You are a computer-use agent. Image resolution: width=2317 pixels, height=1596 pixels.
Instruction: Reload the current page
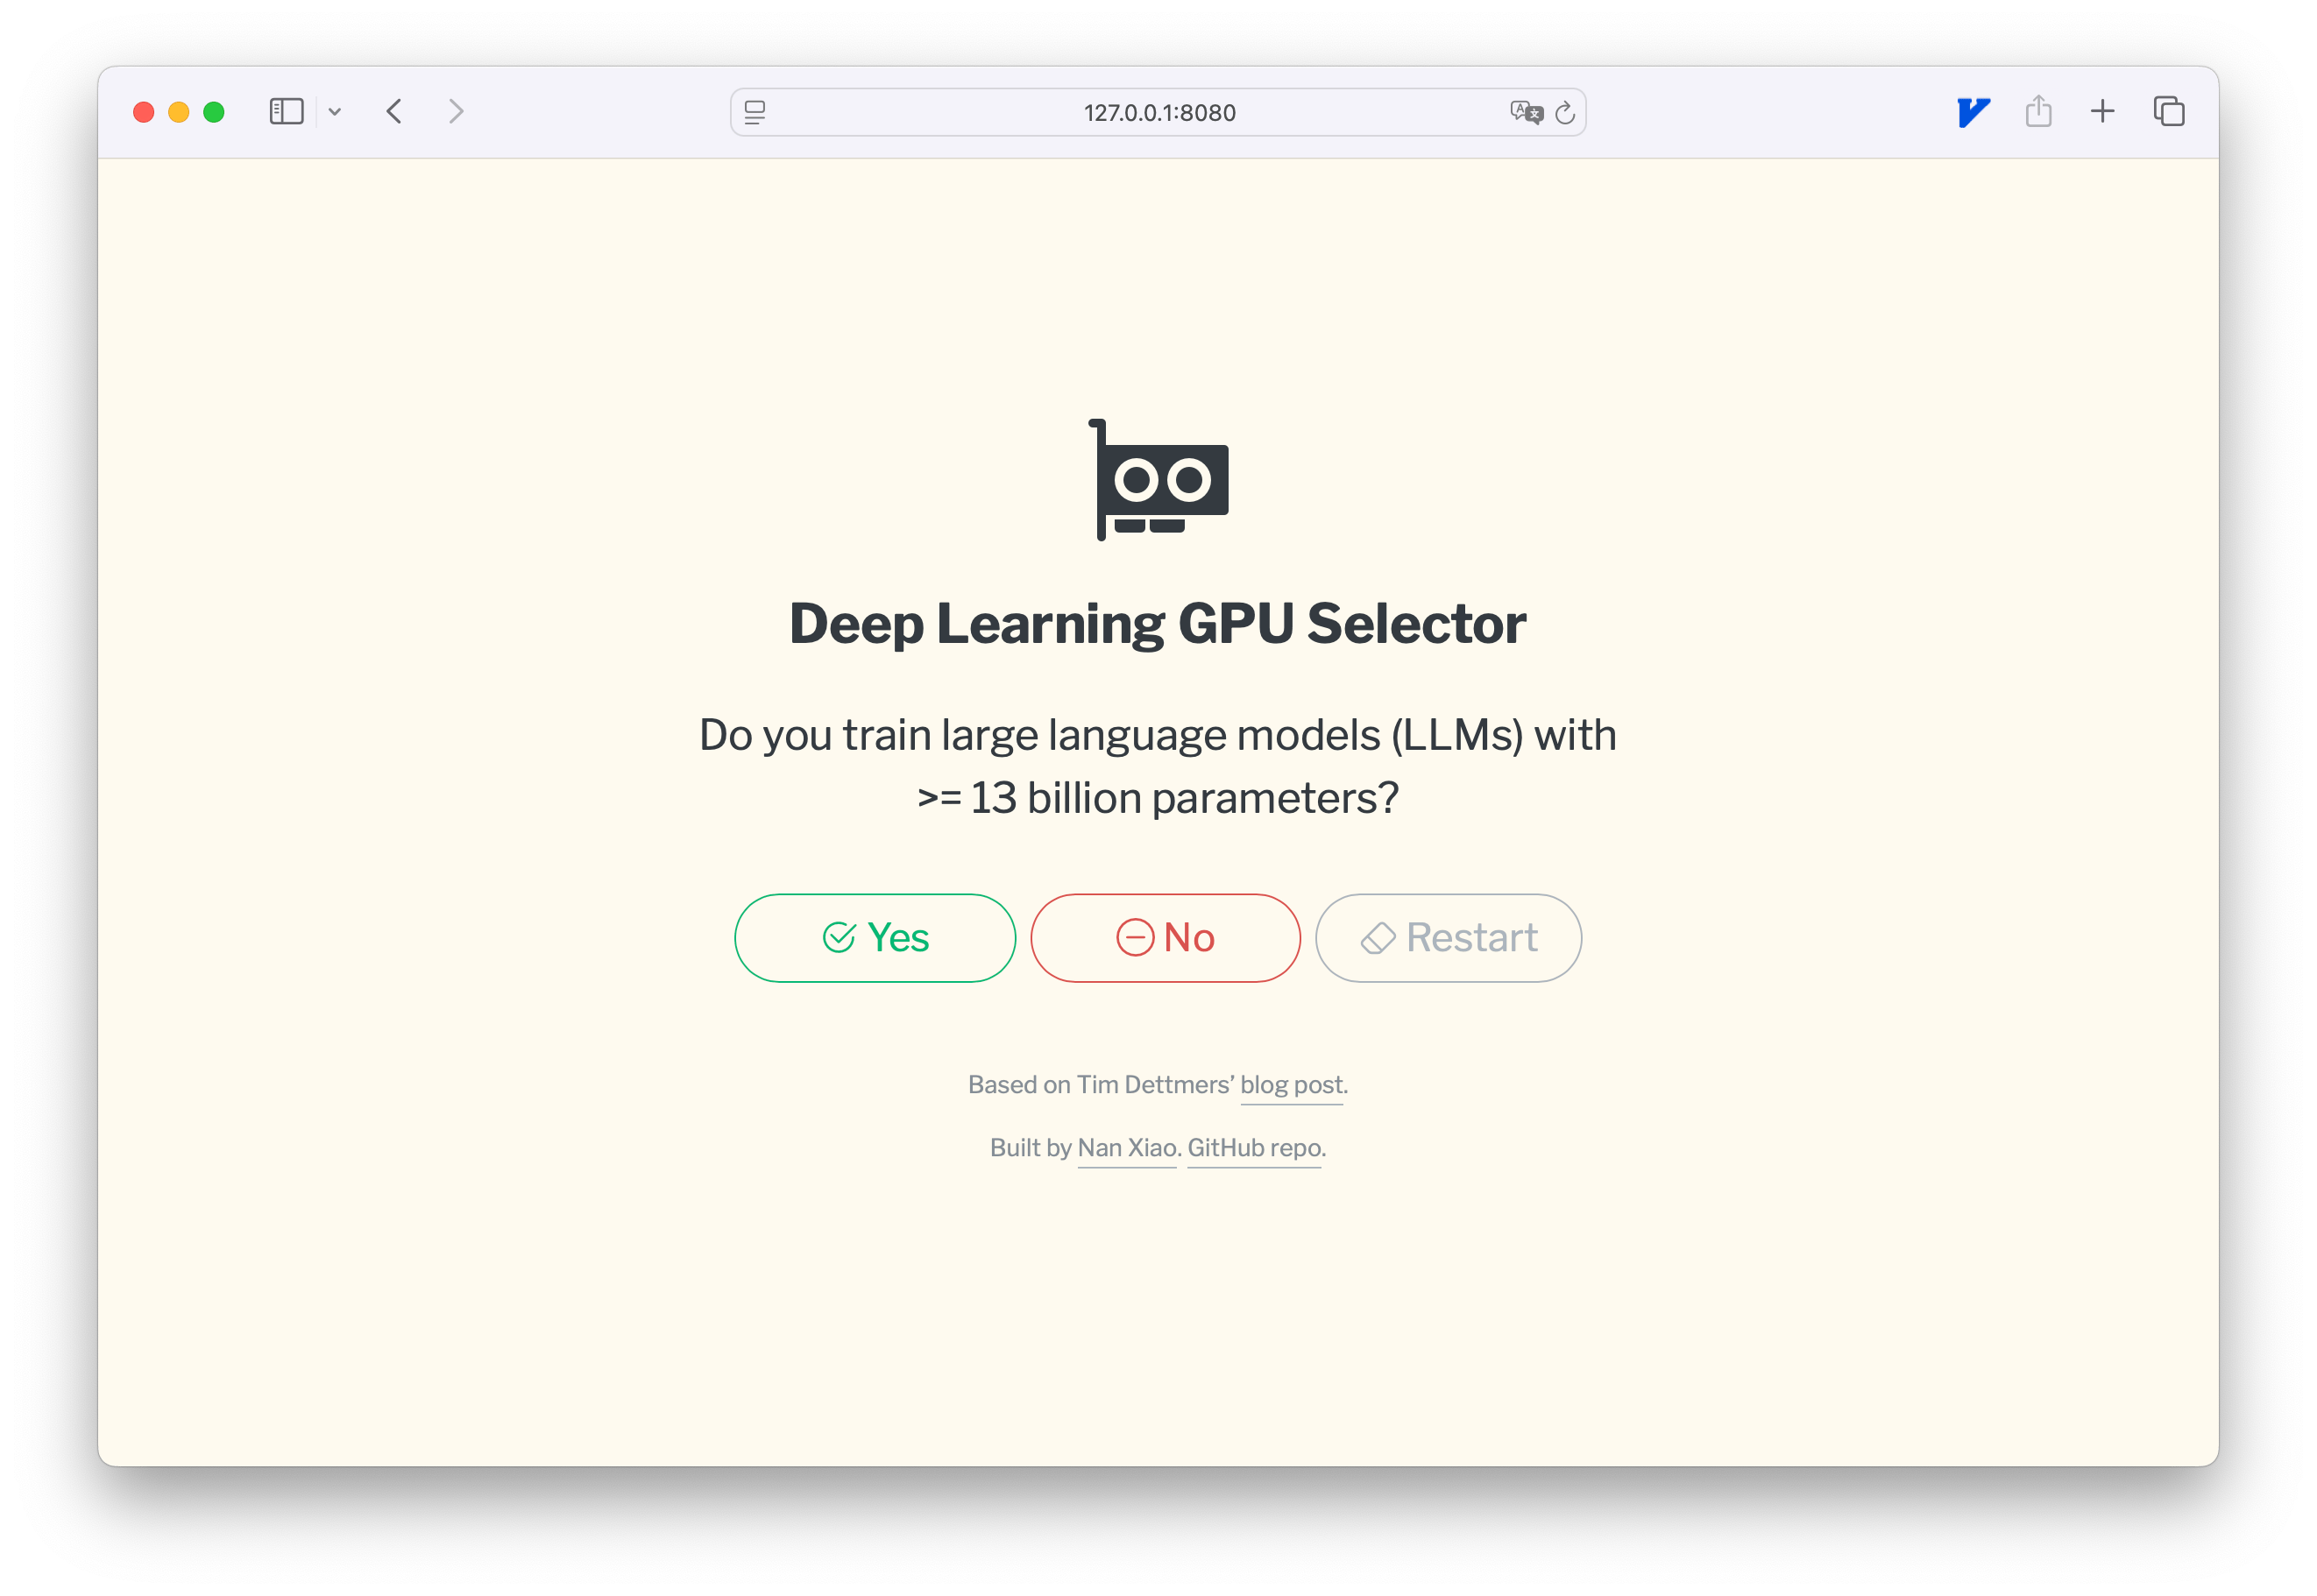(x=1564, y=113)
